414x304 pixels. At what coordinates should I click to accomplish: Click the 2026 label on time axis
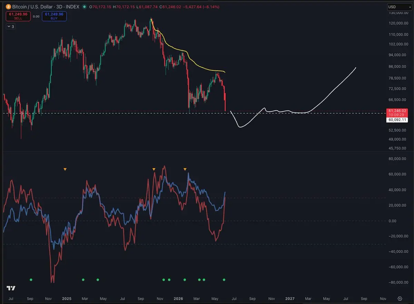coord(178,298)
